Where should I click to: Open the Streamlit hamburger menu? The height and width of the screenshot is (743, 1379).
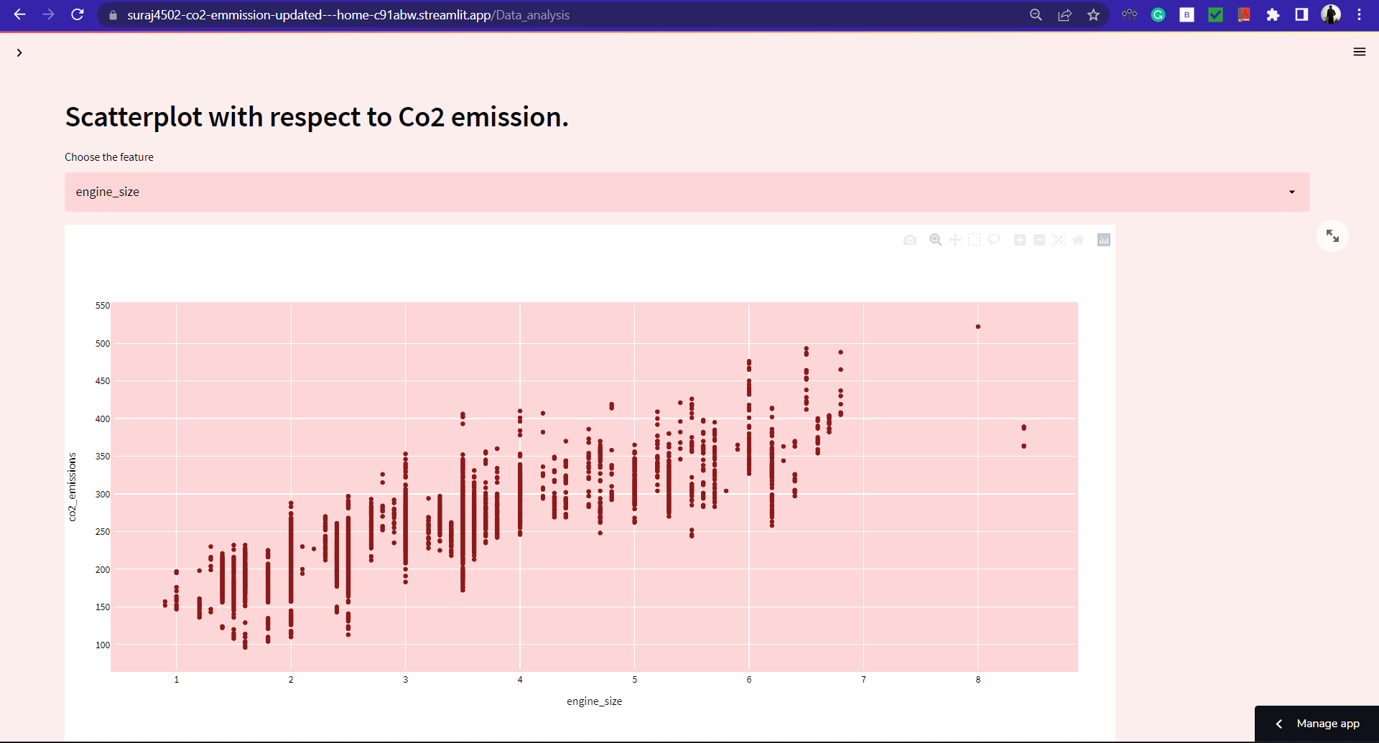coord(1360,52)
